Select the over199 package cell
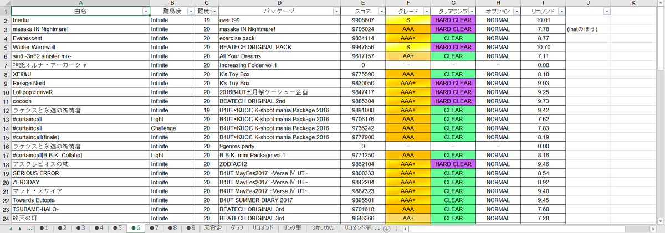The width and height of the screenshot is (665, 233). [279, 20]
